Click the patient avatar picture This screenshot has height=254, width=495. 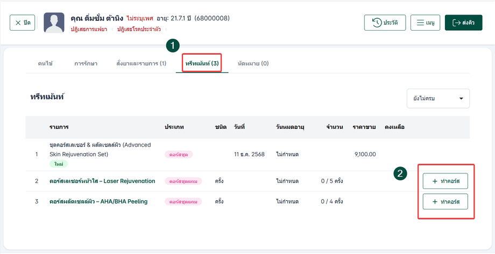pyautogui.click(x=53, y=23)
